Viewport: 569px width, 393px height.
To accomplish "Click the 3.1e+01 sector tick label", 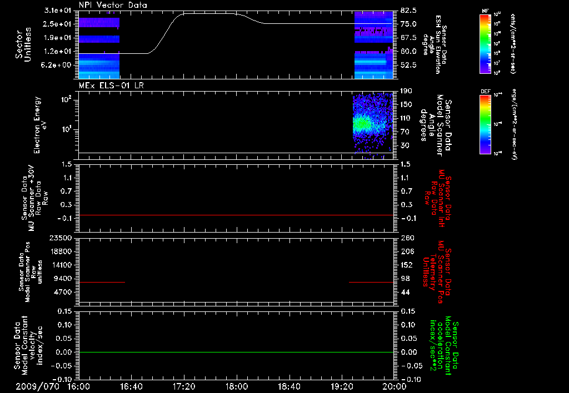I will [x=58, y=11].
